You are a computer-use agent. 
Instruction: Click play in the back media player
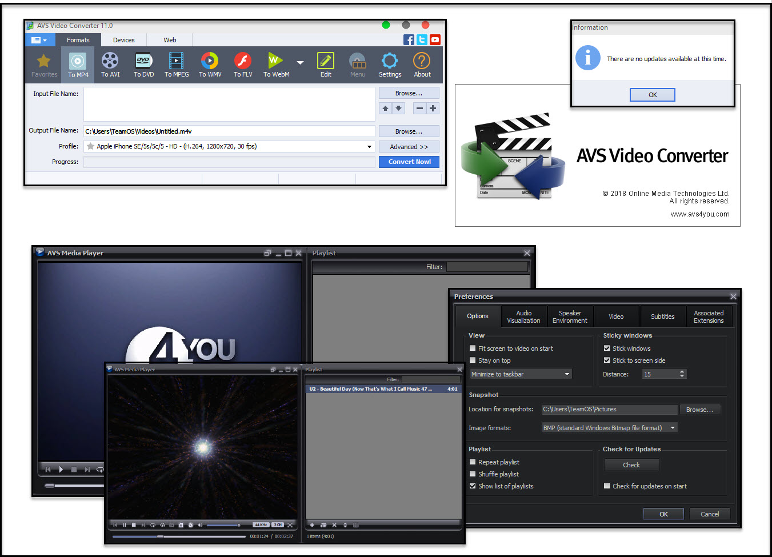(x=61, y=469)
